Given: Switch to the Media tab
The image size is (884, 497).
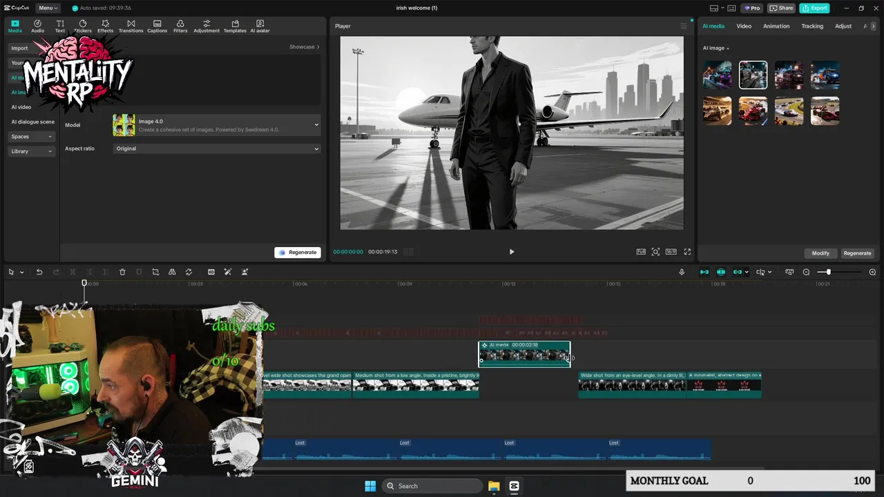Looking at the screenshot, I should (x=15, y=26).
